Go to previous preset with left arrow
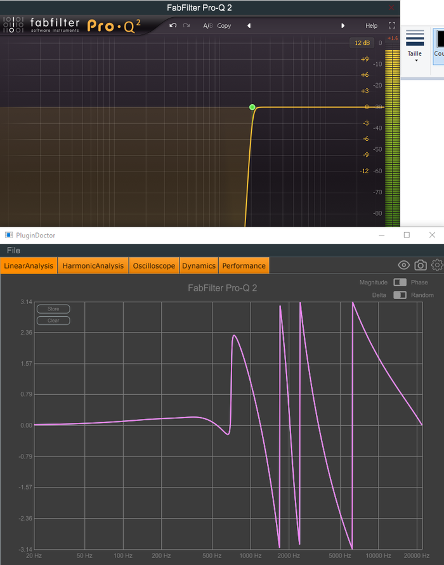Screen dimensions: 444x565 point(249,26)
